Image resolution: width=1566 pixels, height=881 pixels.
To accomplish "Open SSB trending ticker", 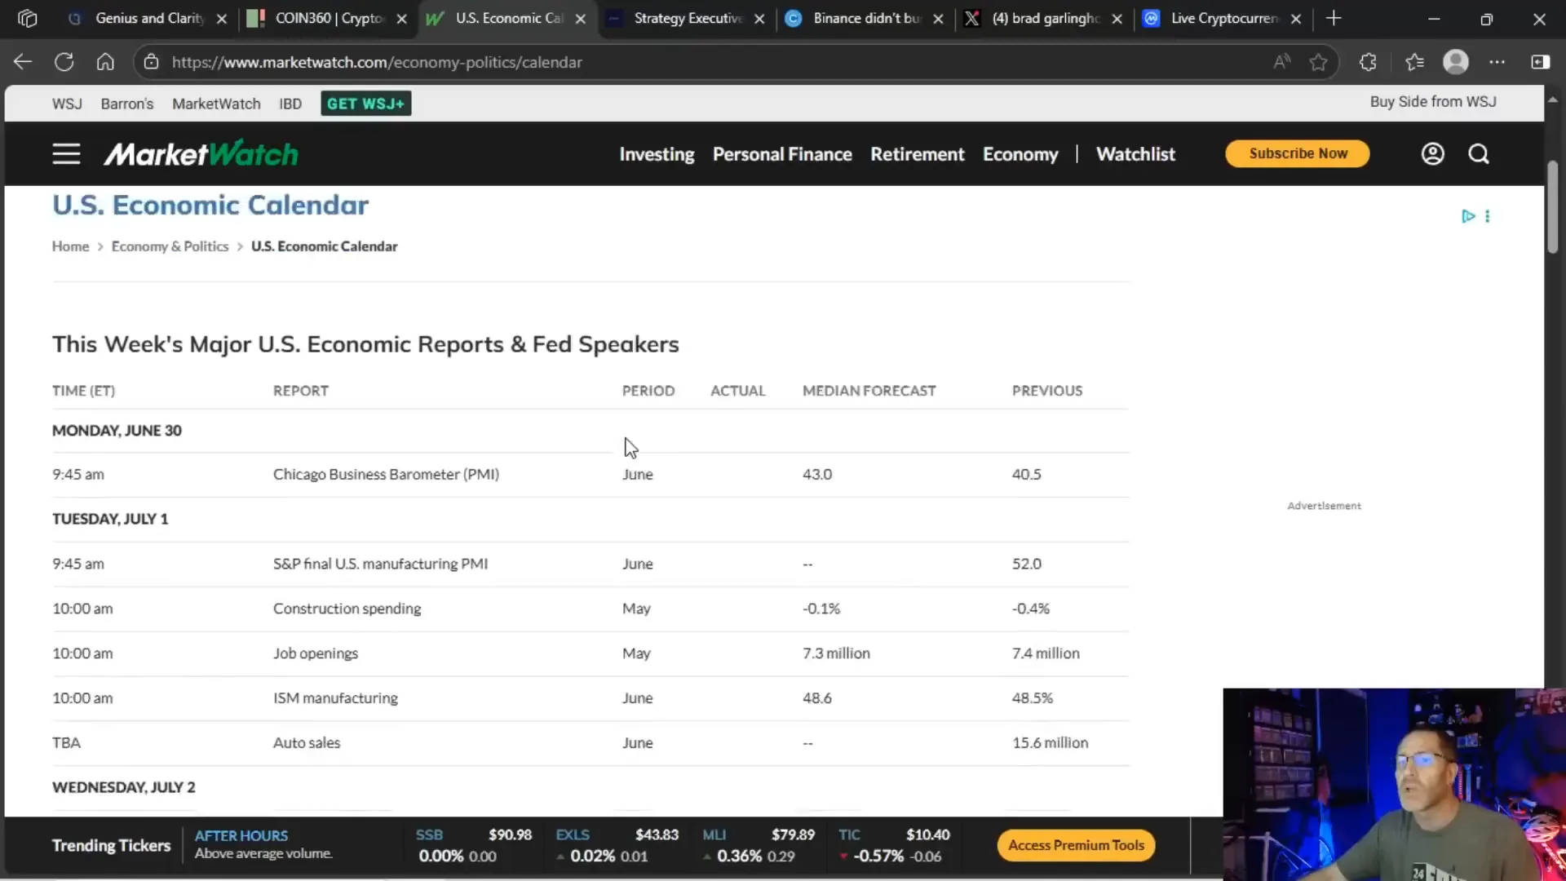I will coord(474,845).
